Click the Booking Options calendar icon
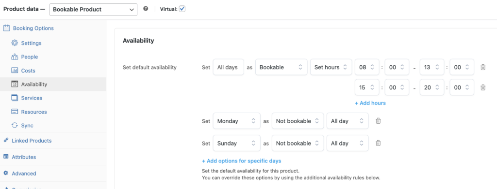The height and width of the screenshot is (189, 497). [6, 28]
